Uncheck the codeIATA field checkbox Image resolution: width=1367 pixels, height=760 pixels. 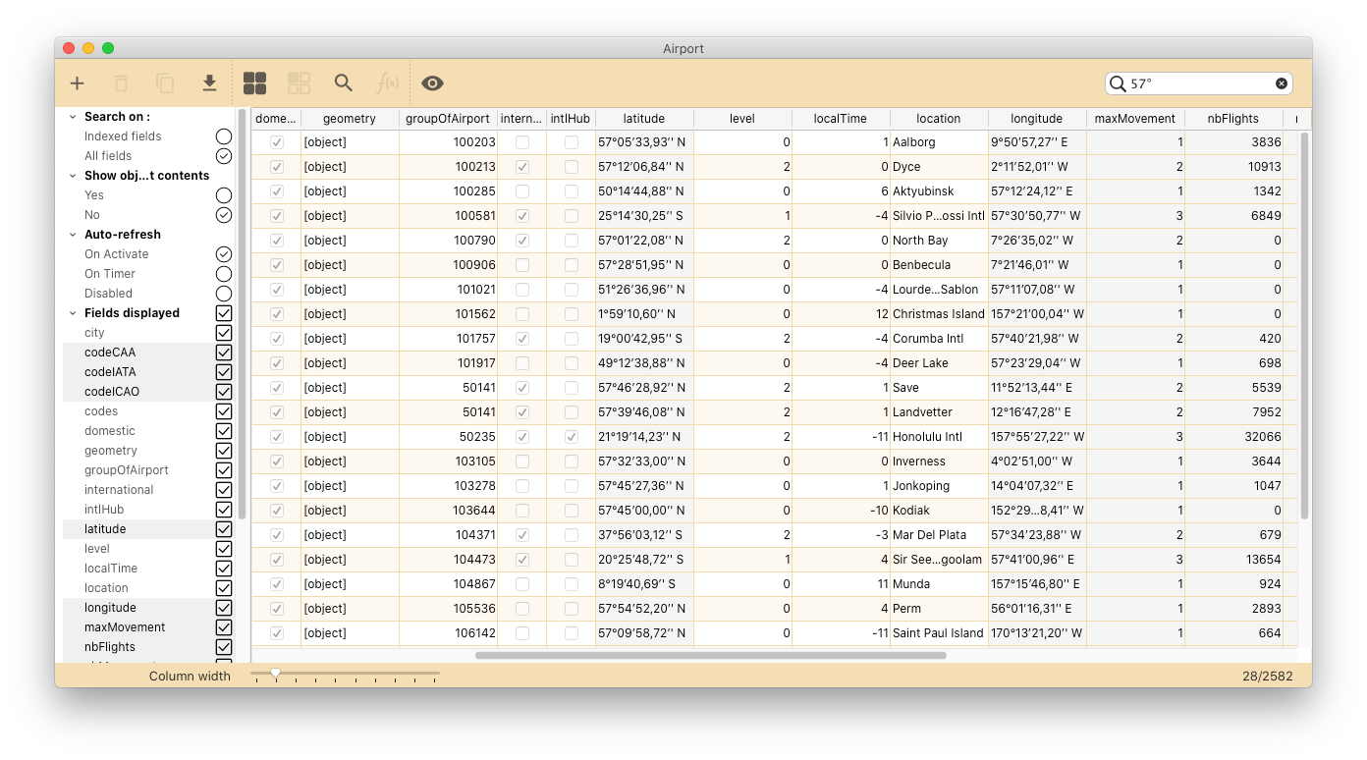tap(224, 372)
